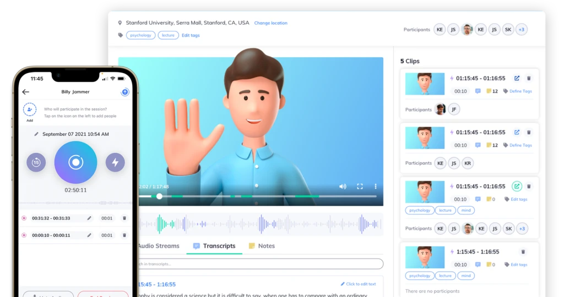Edit the session date with pencil icon
This screenshot has width=564, height=297.
click(36, 134)
